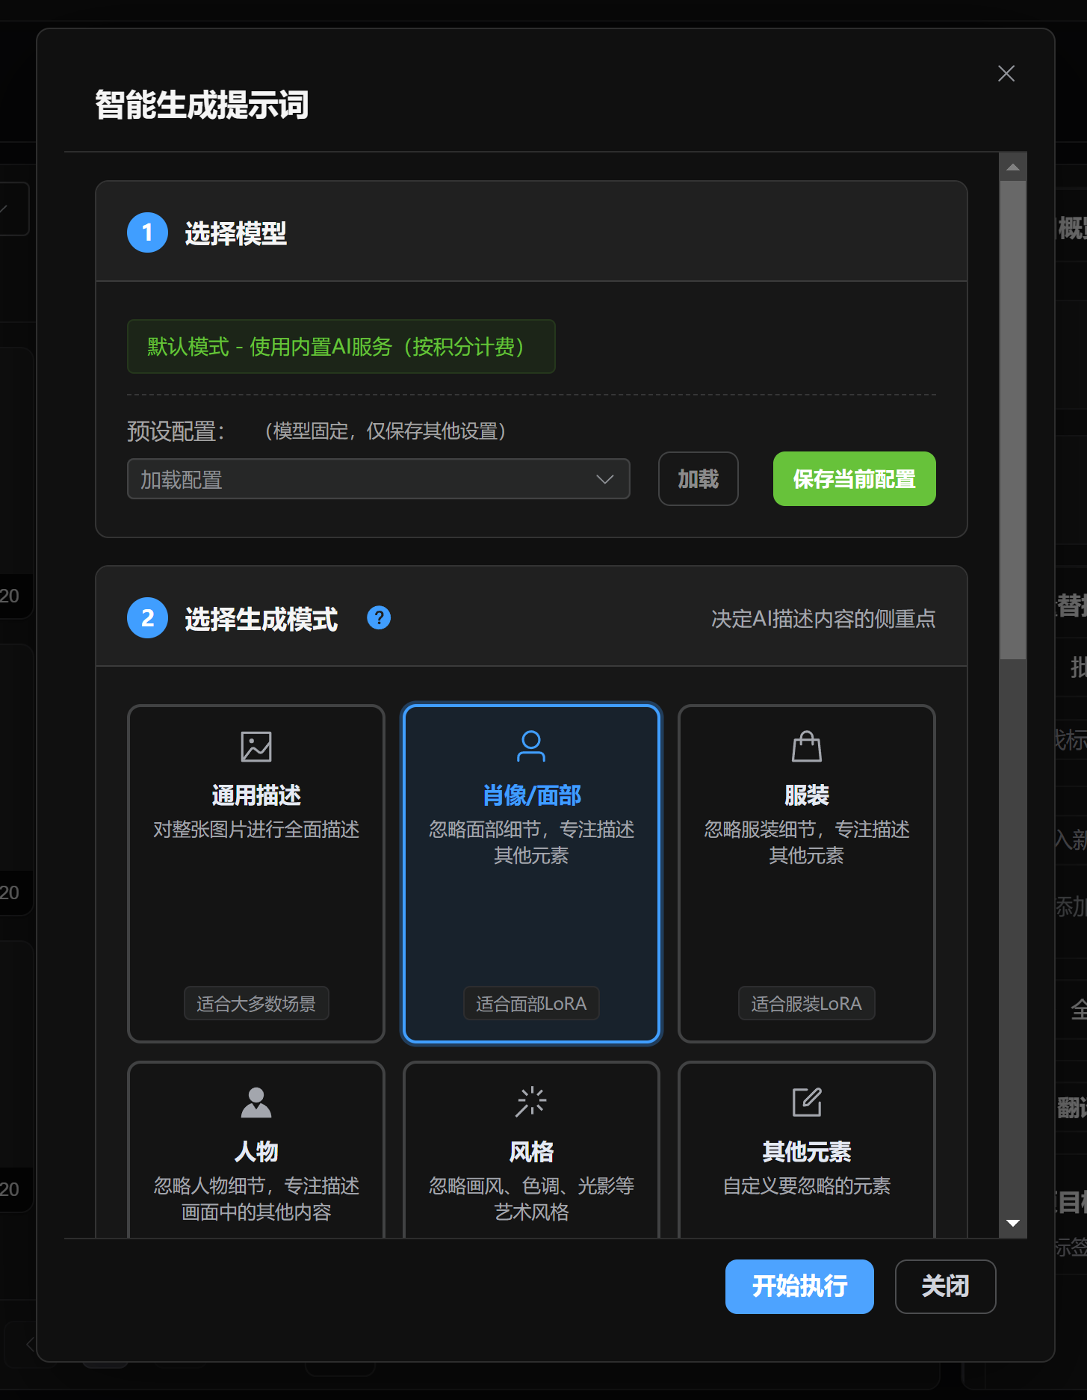Select the 通用描述 generation mode
1087x1400 pixels.
(x=256, y=873)
